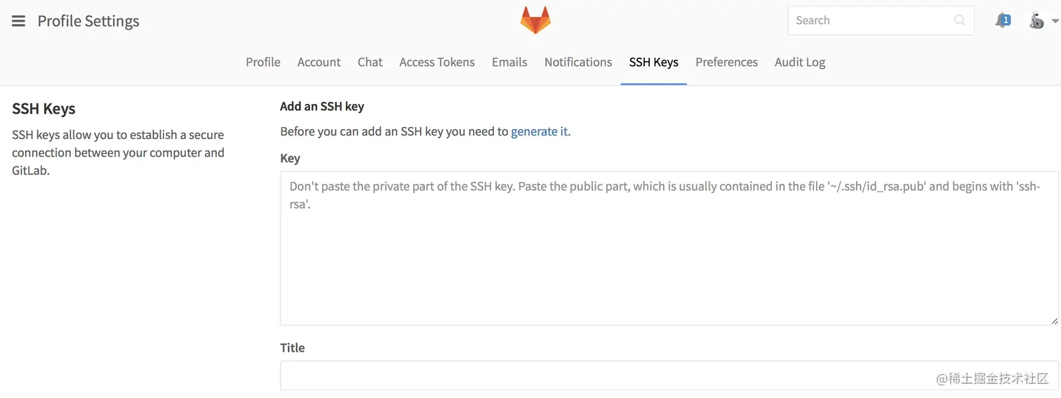
Task: Open the Emails tab
Action: pos(509,62)
